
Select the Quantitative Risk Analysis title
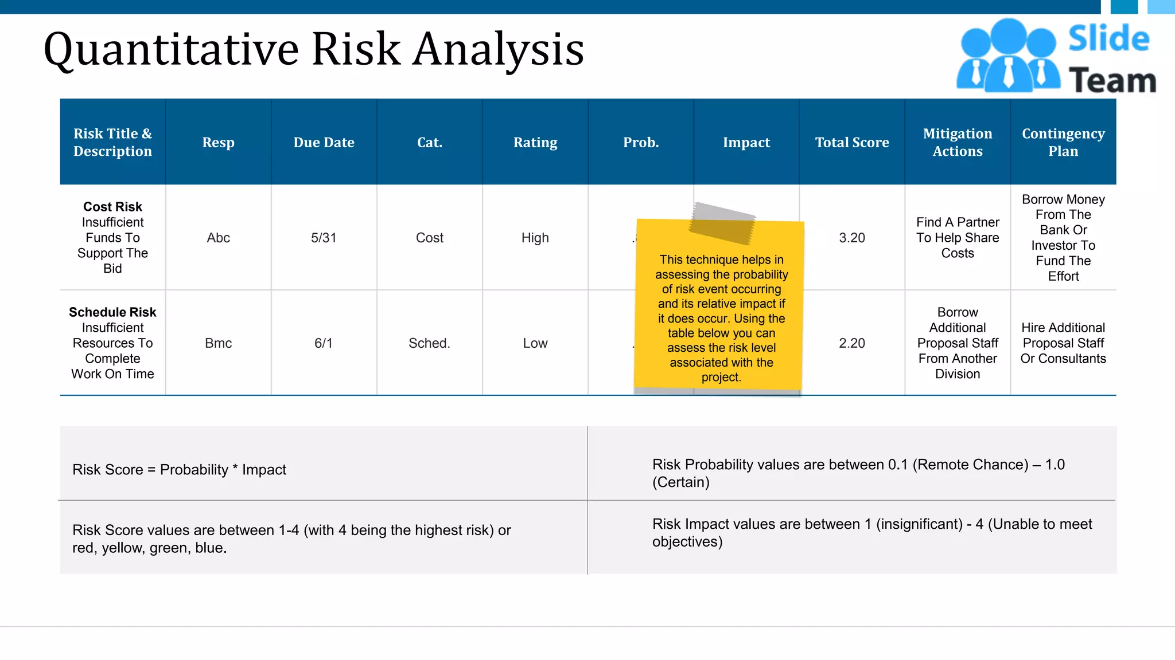(314, 49)
